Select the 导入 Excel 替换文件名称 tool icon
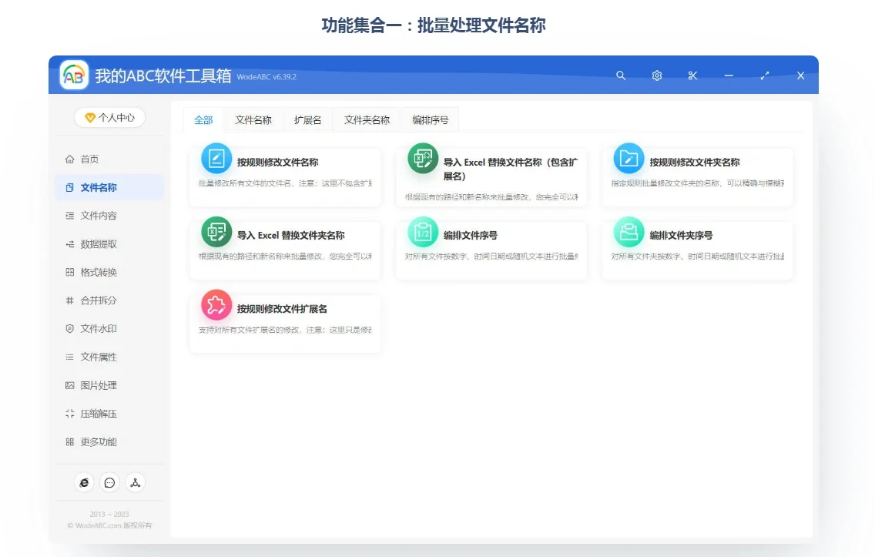This screenshot has width=875, height=557. (x=422, y=159)
